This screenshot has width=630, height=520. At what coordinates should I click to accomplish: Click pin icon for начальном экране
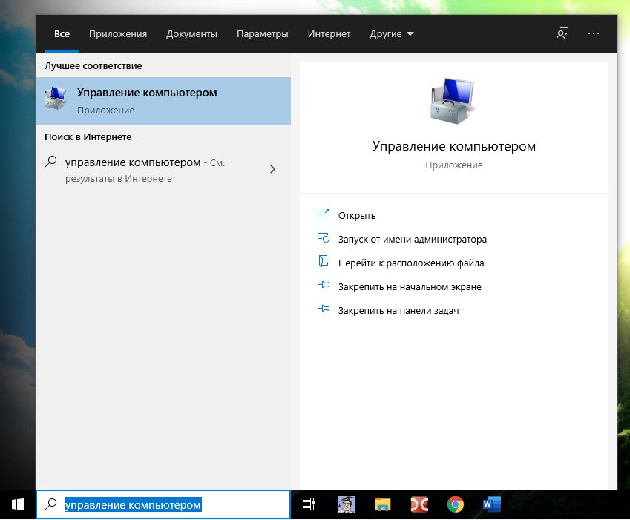tap(324, 285)
